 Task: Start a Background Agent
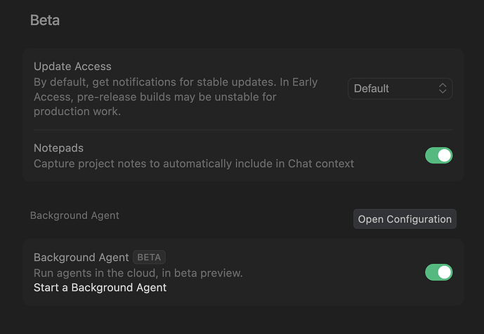point(100,287)
